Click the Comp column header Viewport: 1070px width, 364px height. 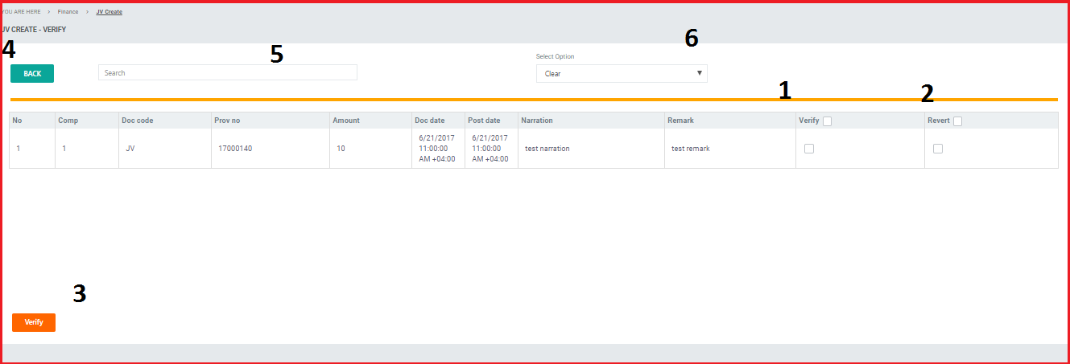68,121
